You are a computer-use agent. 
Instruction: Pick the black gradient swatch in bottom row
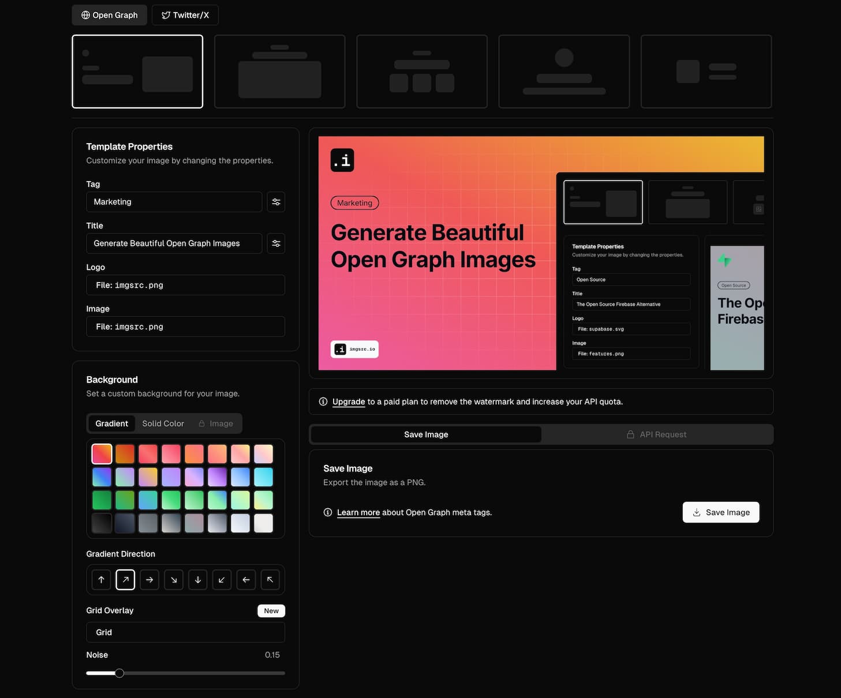tap(102, 523)
